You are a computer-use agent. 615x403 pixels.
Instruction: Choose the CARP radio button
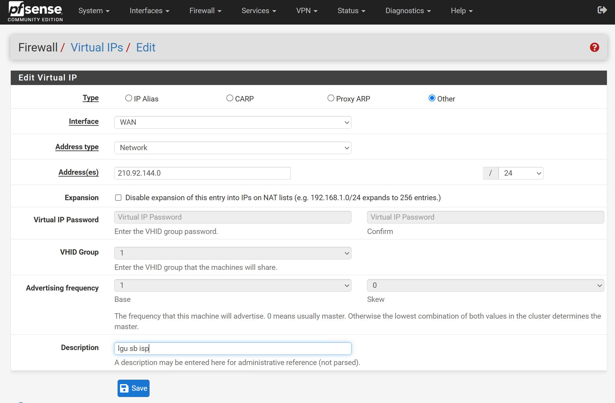pos(230,98)
